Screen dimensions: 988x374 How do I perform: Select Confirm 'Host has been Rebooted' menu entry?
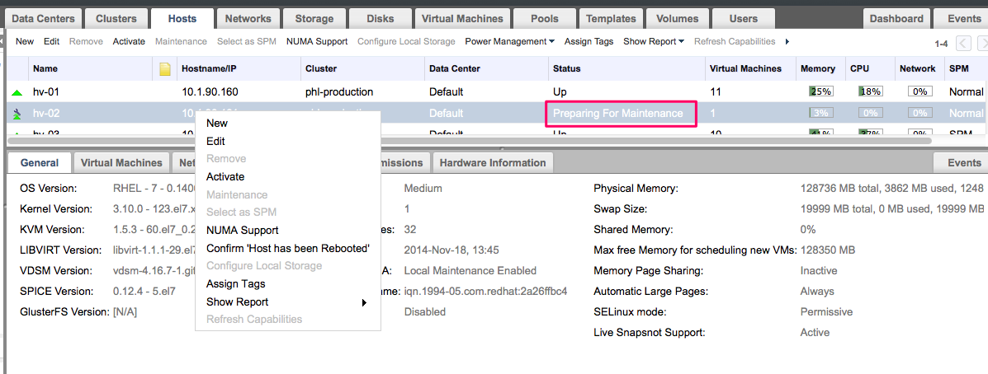pos(287,248)
